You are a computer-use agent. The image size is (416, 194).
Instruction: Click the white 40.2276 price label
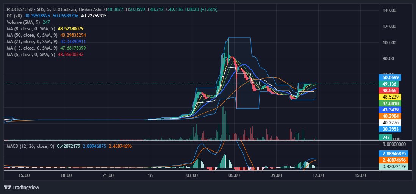click(x=391, y=123)
